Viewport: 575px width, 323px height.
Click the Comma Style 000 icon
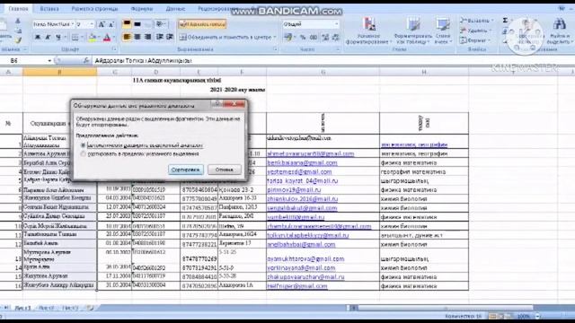click(x=314, y=38)
